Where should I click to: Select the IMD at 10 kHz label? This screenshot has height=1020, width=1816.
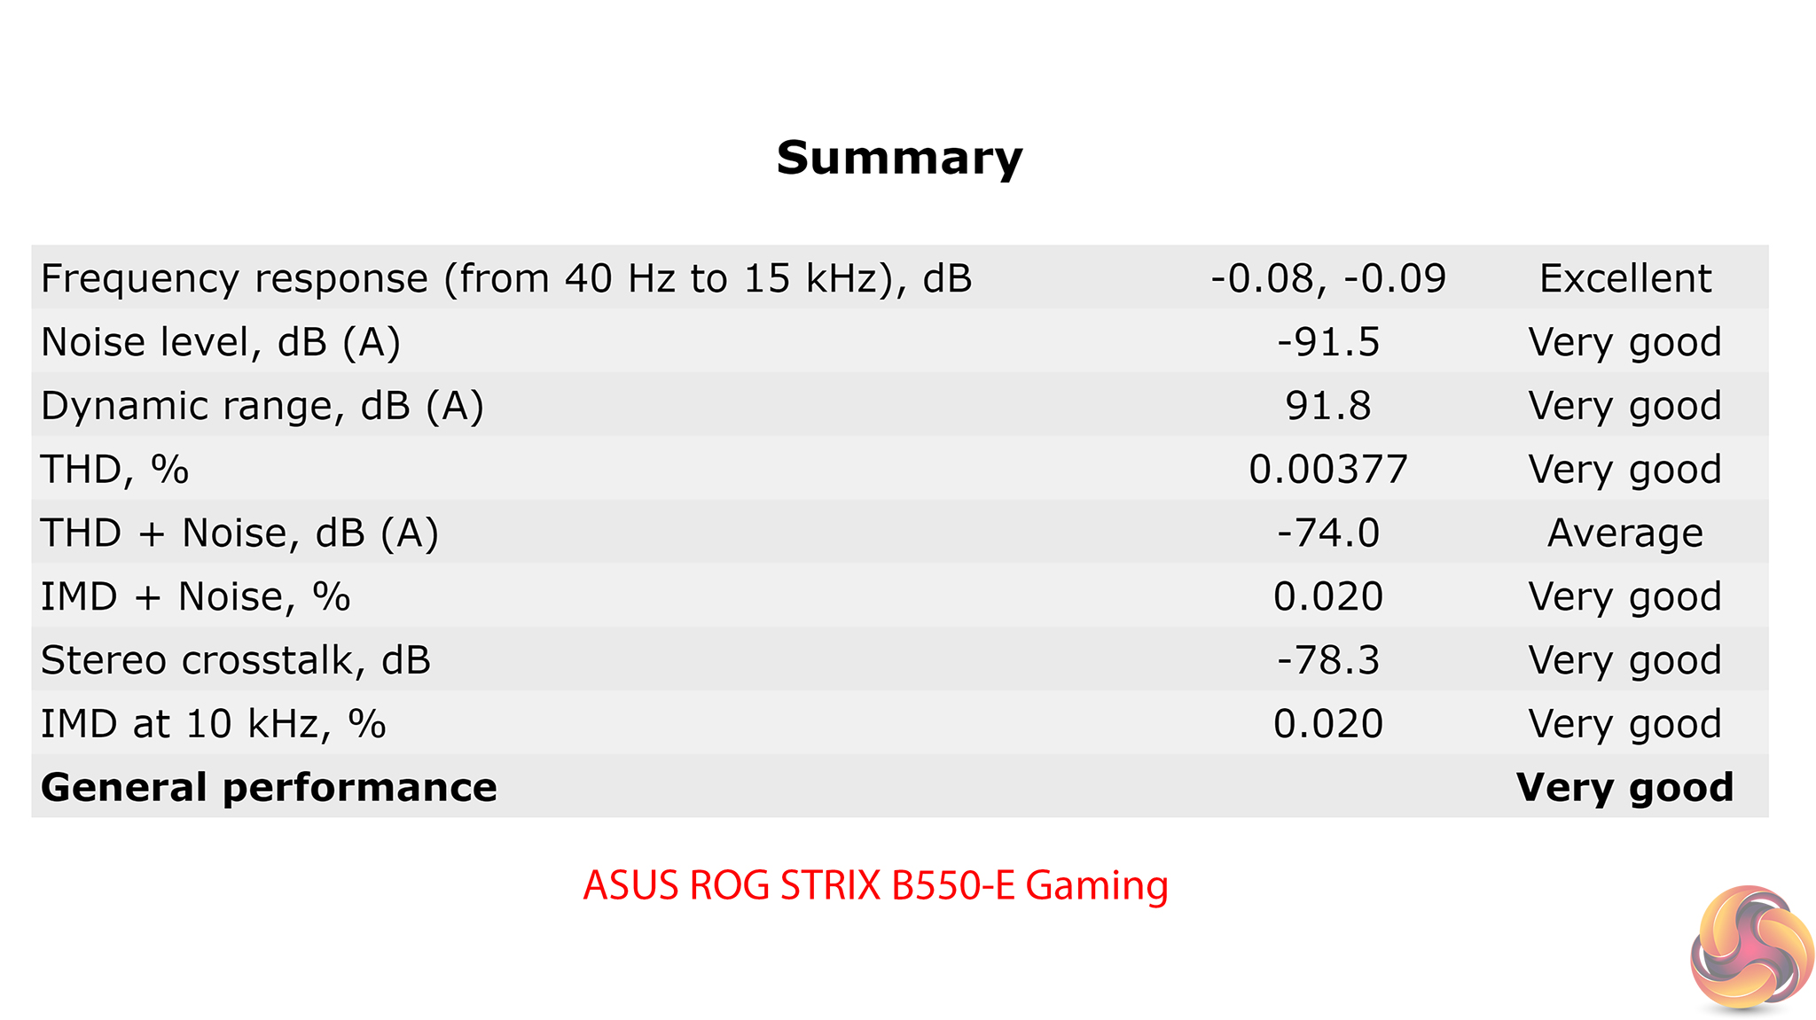coord(214,724)
